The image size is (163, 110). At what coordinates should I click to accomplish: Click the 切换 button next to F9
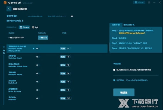[x=63, y=90]
